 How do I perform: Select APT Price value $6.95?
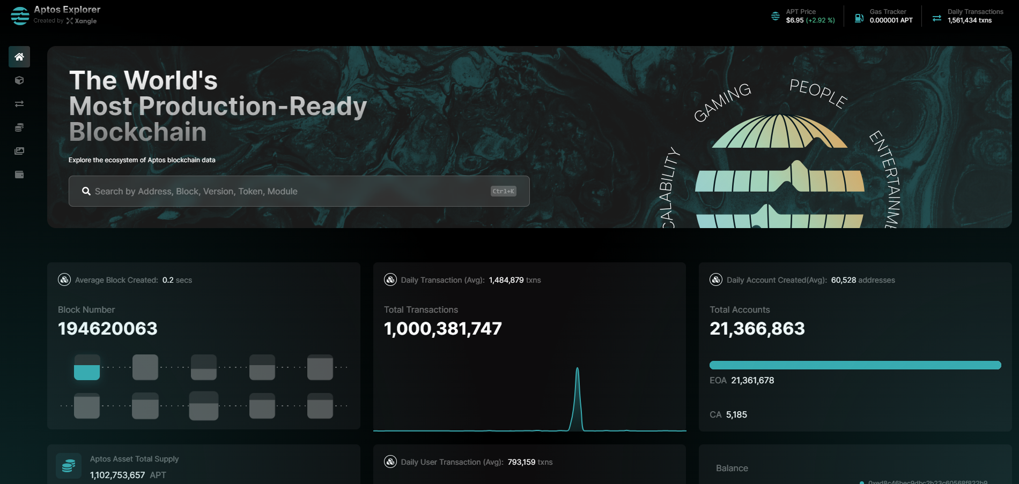(x=795, y=20)
